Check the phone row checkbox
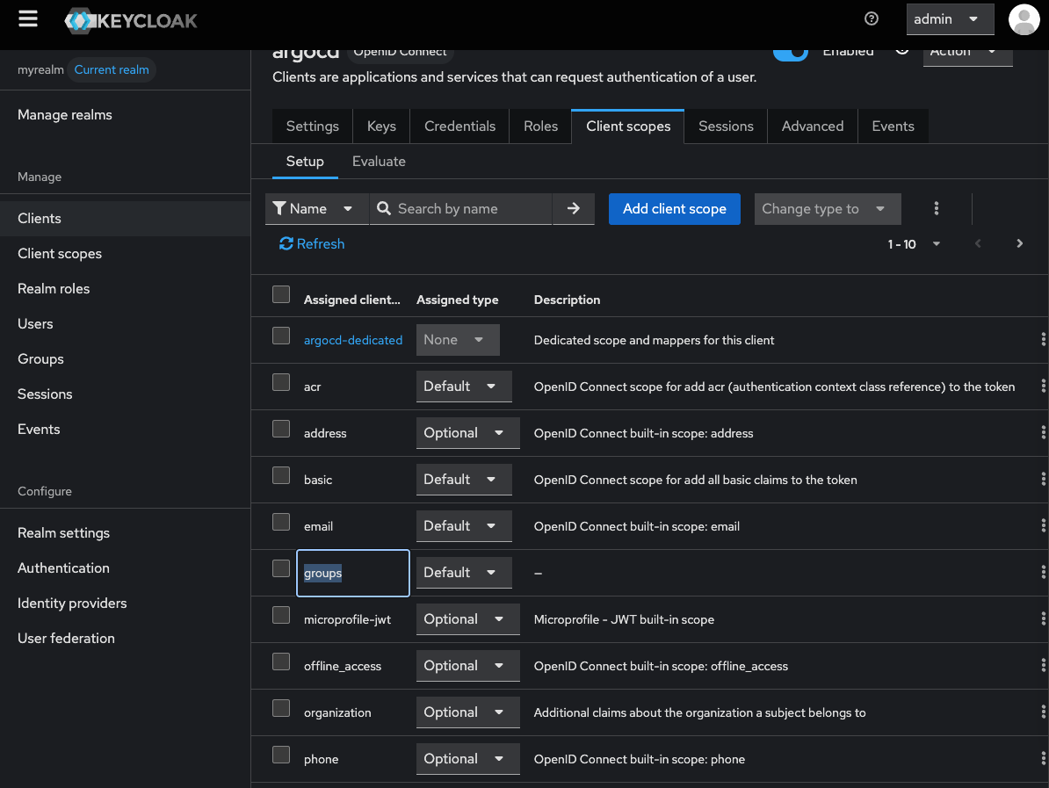Screen dimensions: 1049x788 pos(281,755)
